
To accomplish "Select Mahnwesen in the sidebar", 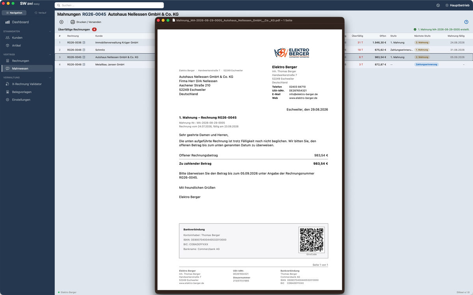I will pyautogui.click(x=27, y=68).
